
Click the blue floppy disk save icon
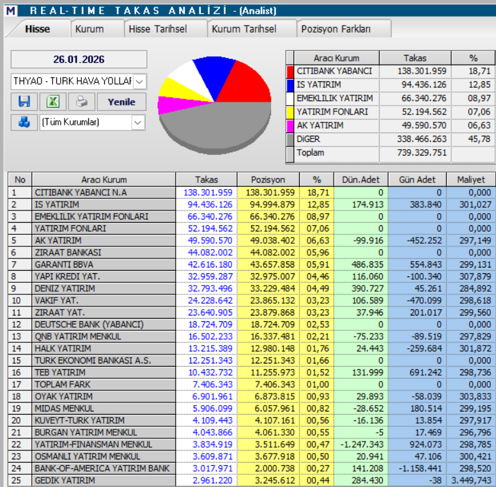point(24,102)
